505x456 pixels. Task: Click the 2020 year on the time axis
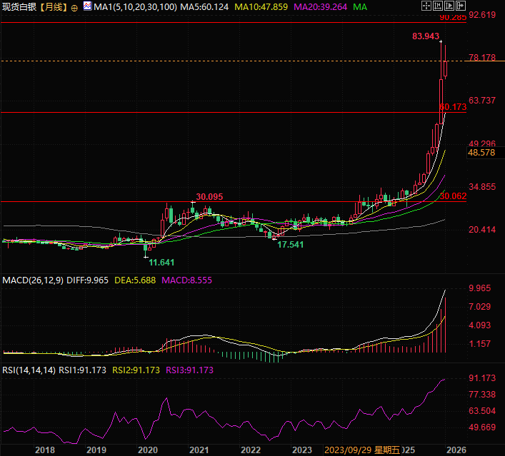tap(148, 450)
